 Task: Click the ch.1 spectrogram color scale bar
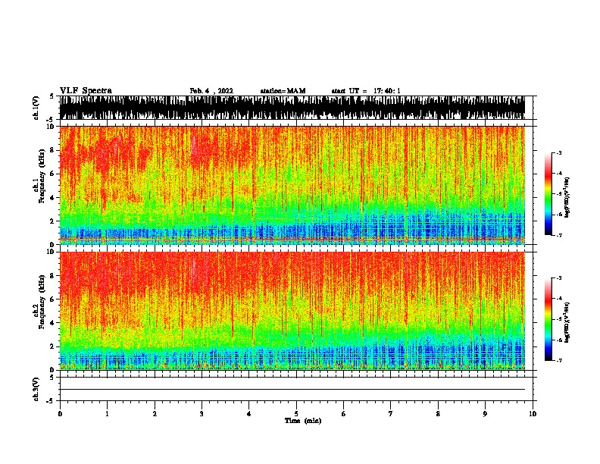click(x=548, y=194)
